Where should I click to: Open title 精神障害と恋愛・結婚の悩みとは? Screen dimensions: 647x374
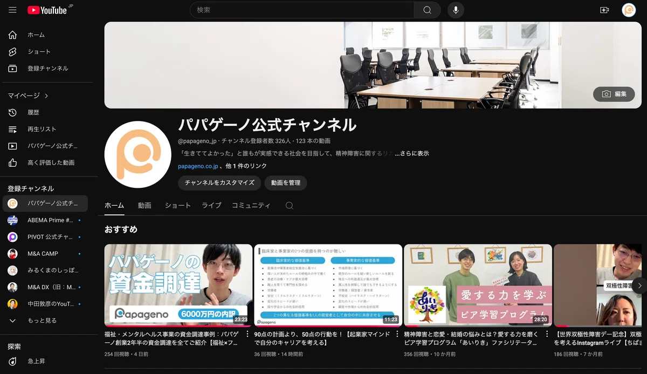point(471,338)
